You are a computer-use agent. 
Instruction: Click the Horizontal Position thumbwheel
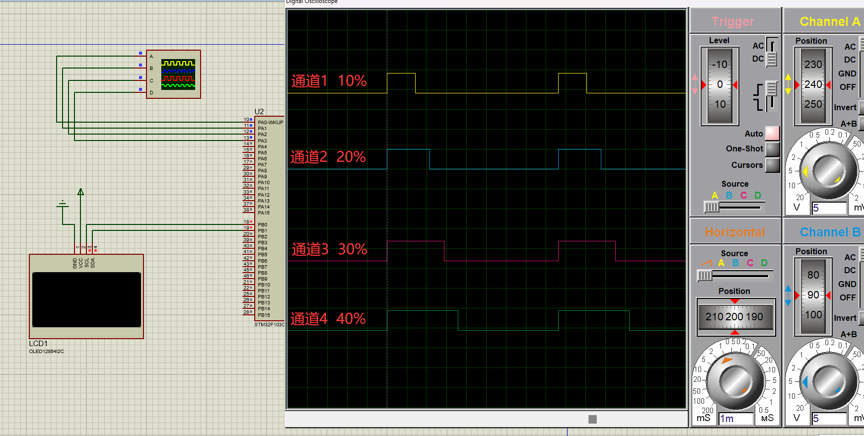pyautogui.click(x=735, y=317)
